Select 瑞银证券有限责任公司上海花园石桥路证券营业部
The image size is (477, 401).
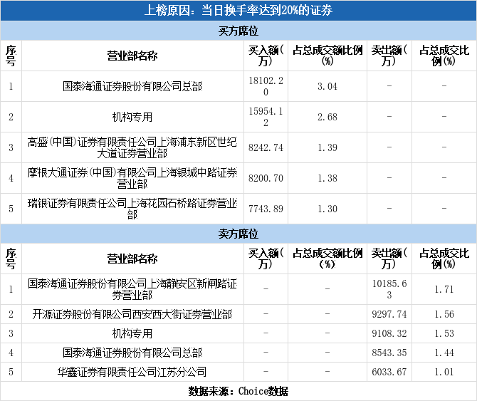click(132, 209)
